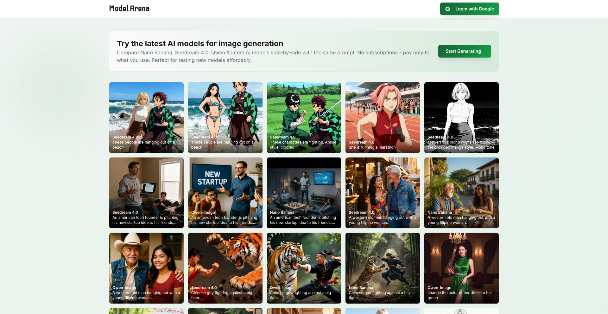Click Login with Google button
Screen dimensions: 608x314
469,9
